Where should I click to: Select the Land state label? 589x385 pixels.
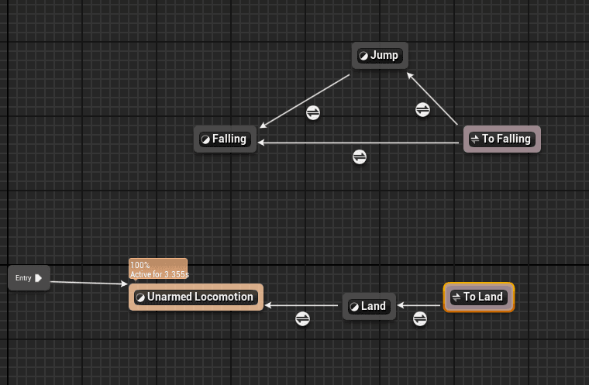(x=374, y=306)
